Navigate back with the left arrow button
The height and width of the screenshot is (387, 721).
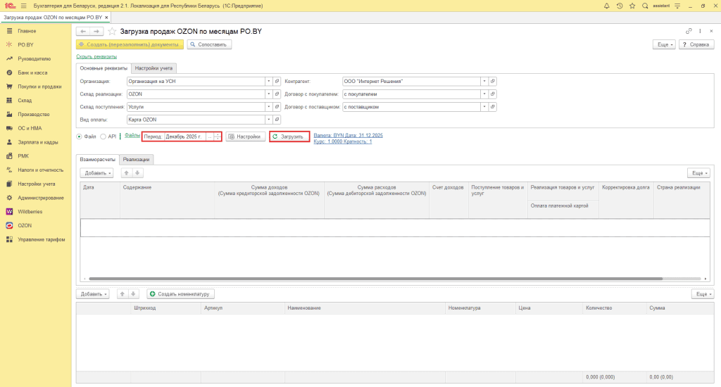(x=83, y=31)
